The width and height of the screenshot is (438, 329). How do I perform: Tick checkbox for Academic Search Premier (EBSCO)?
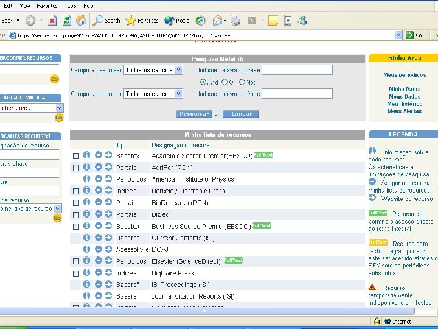tap(76, 156)
